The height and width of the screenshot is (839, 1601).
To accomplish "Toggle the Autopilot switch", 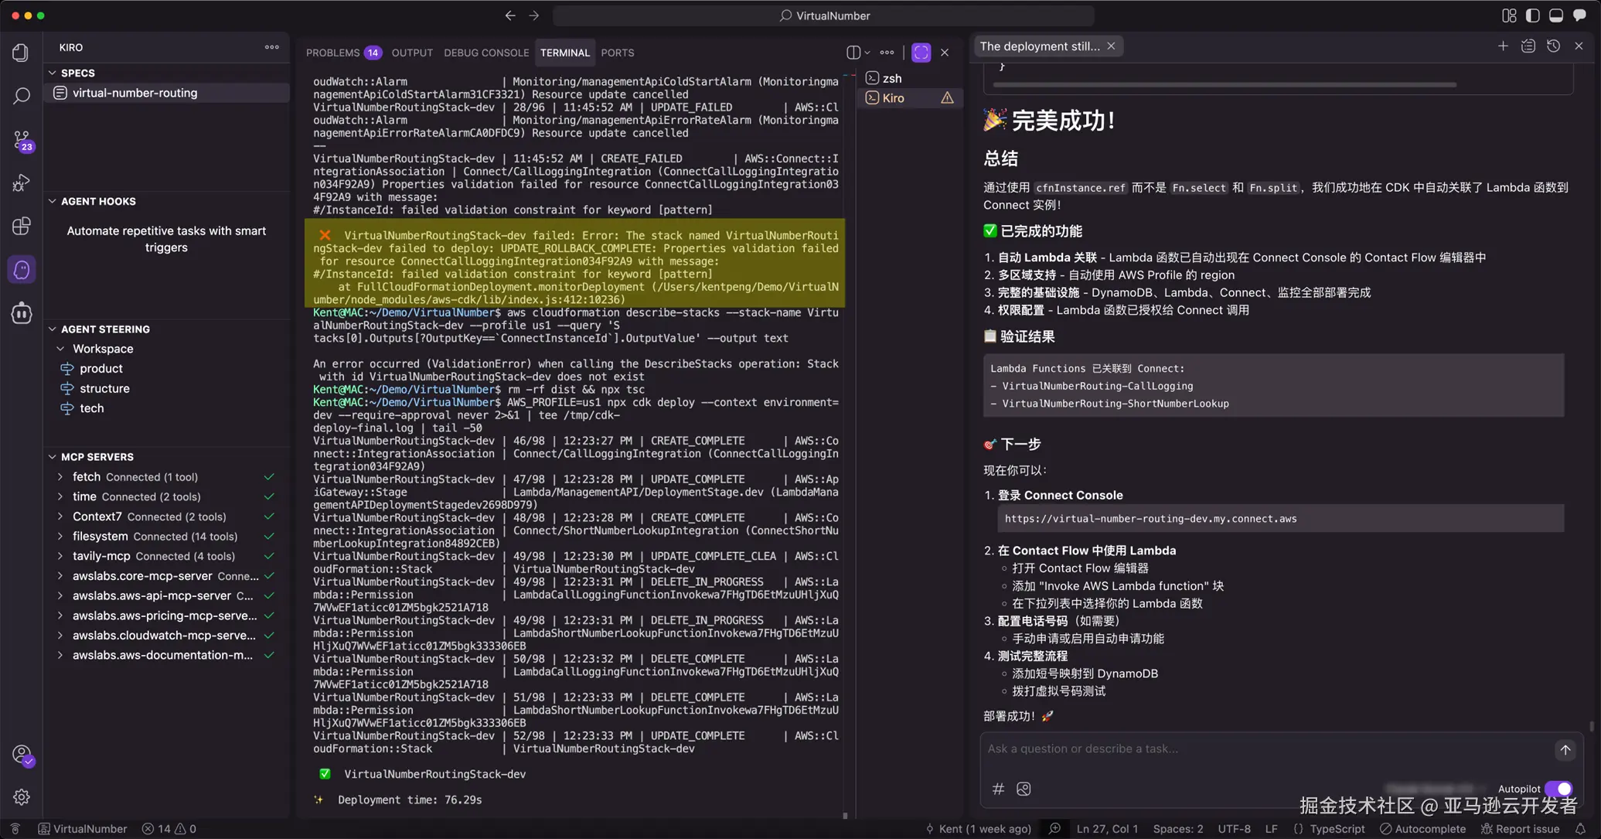I will pos(1560,789).
